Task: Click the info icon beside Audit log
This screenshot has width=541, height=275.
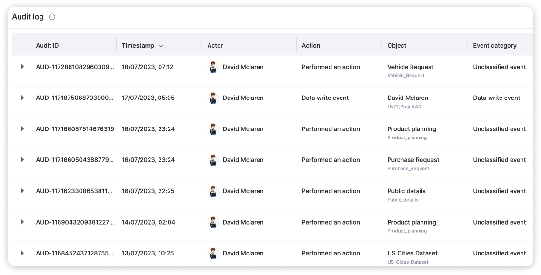Action: [52, 17]
